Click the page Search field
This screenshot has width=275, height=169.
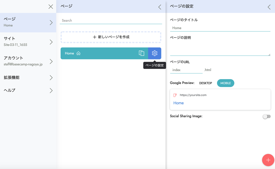(x=111, y=21)
